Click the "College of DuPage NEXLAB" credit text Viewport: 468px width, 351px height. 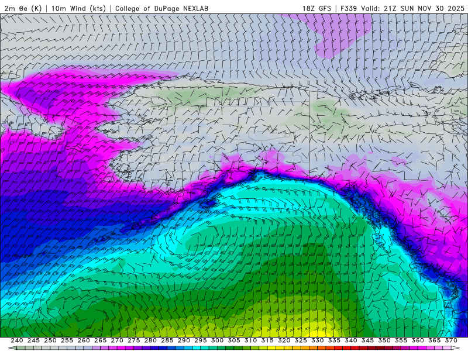[x=161, y=8]
